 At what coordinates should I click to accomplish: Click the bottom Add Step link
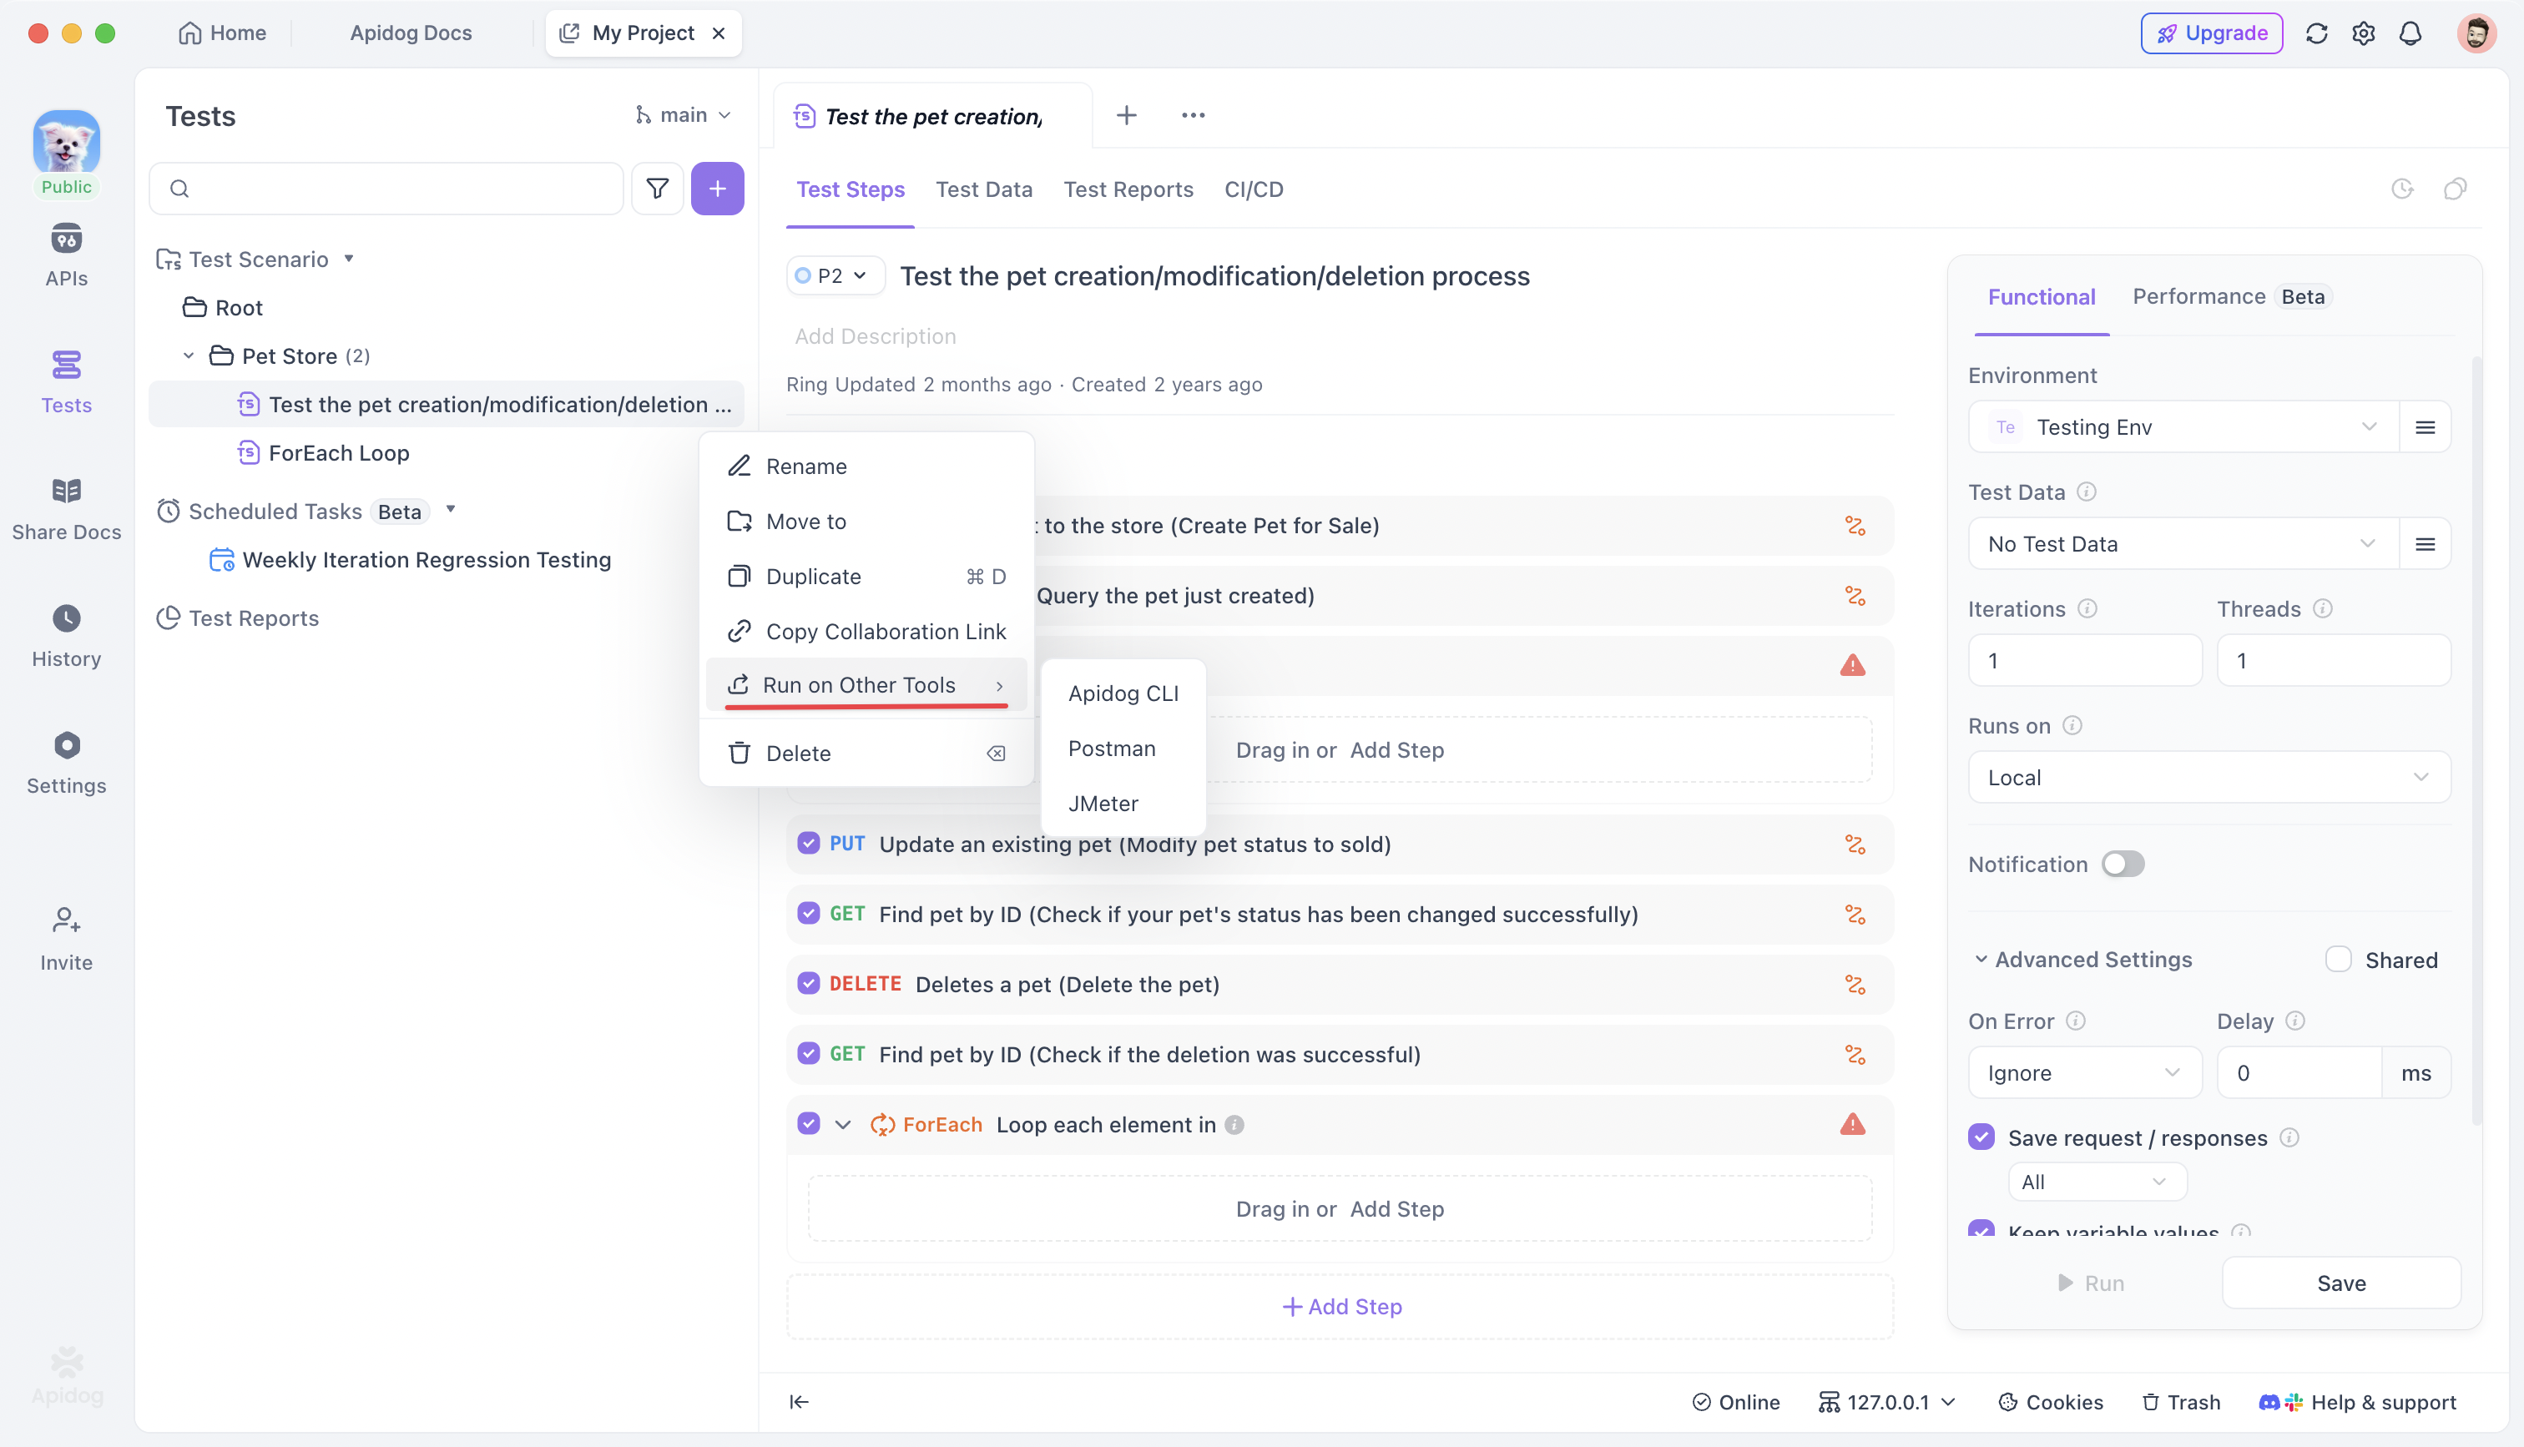1340,1306
